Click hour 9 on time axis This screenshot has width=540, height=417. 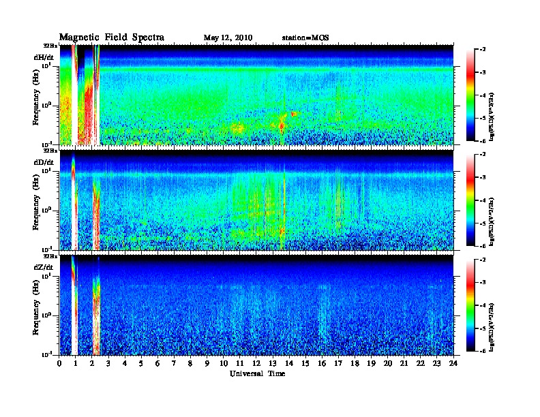point(207,363)
